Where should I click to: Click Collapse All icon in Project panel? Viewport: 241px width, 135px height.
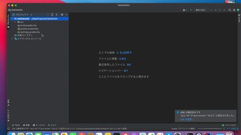(x=56, y=15)
